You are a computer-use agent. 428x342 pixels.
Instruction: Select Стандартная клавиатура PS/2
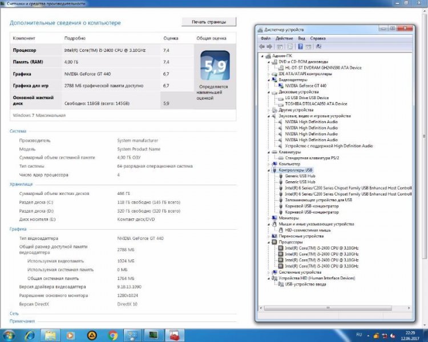(312, 158)
